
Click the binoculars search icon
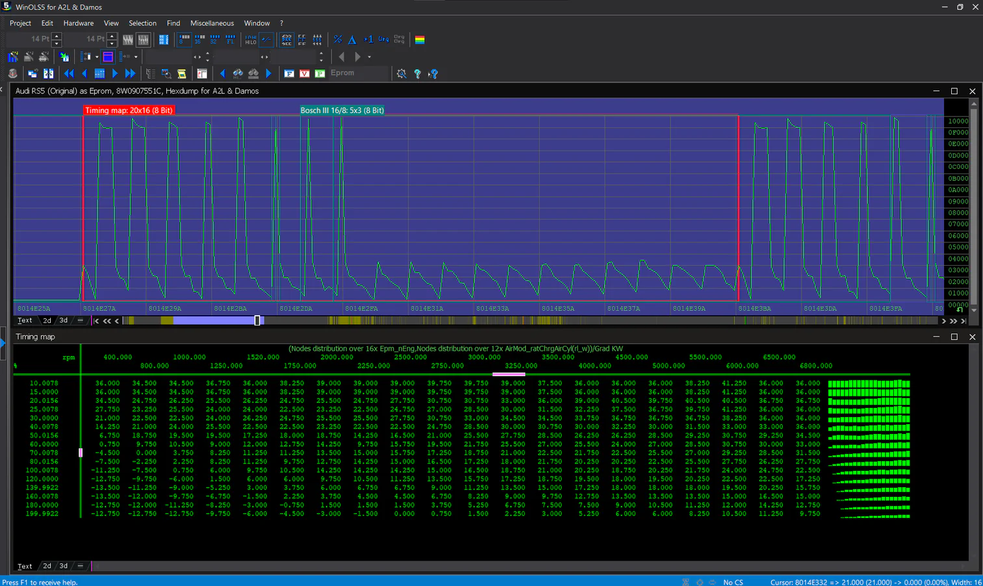238,73
